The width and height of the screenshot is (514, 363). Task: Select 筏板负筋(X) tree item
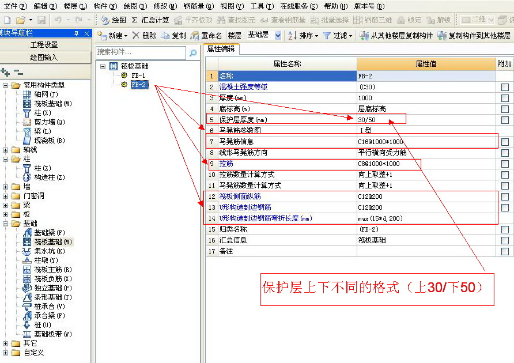pyautogui.click(x=53, y=279)
